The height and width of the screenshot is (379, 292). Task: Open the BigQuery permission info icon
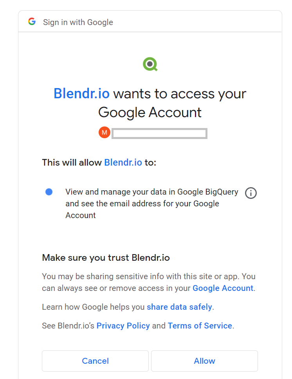(251, 193)
